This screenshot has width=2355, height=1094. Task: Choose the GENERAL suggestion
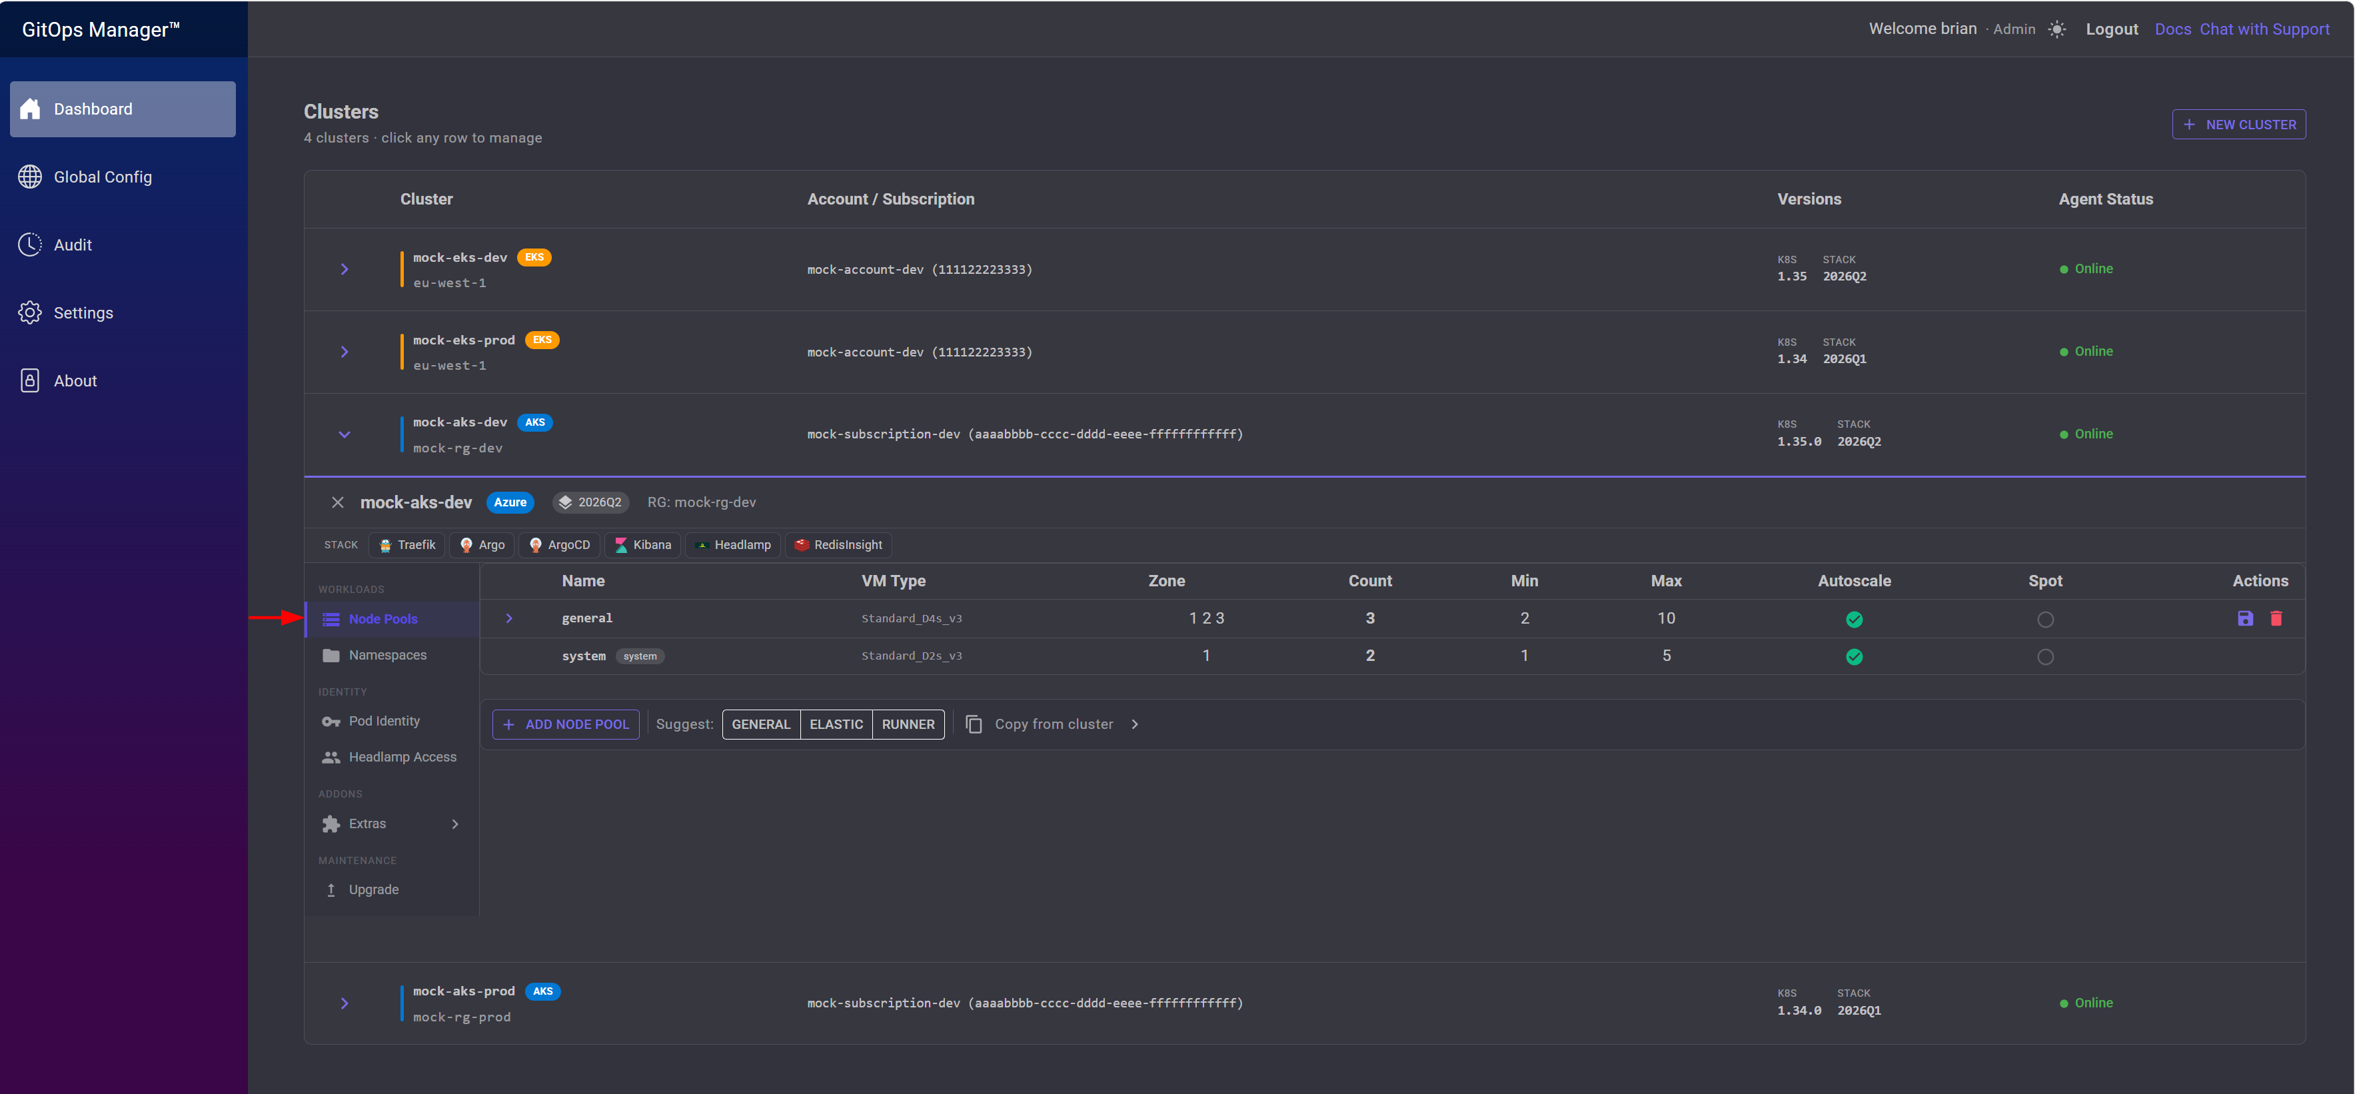pyautogui.click(x=760, y=724)
